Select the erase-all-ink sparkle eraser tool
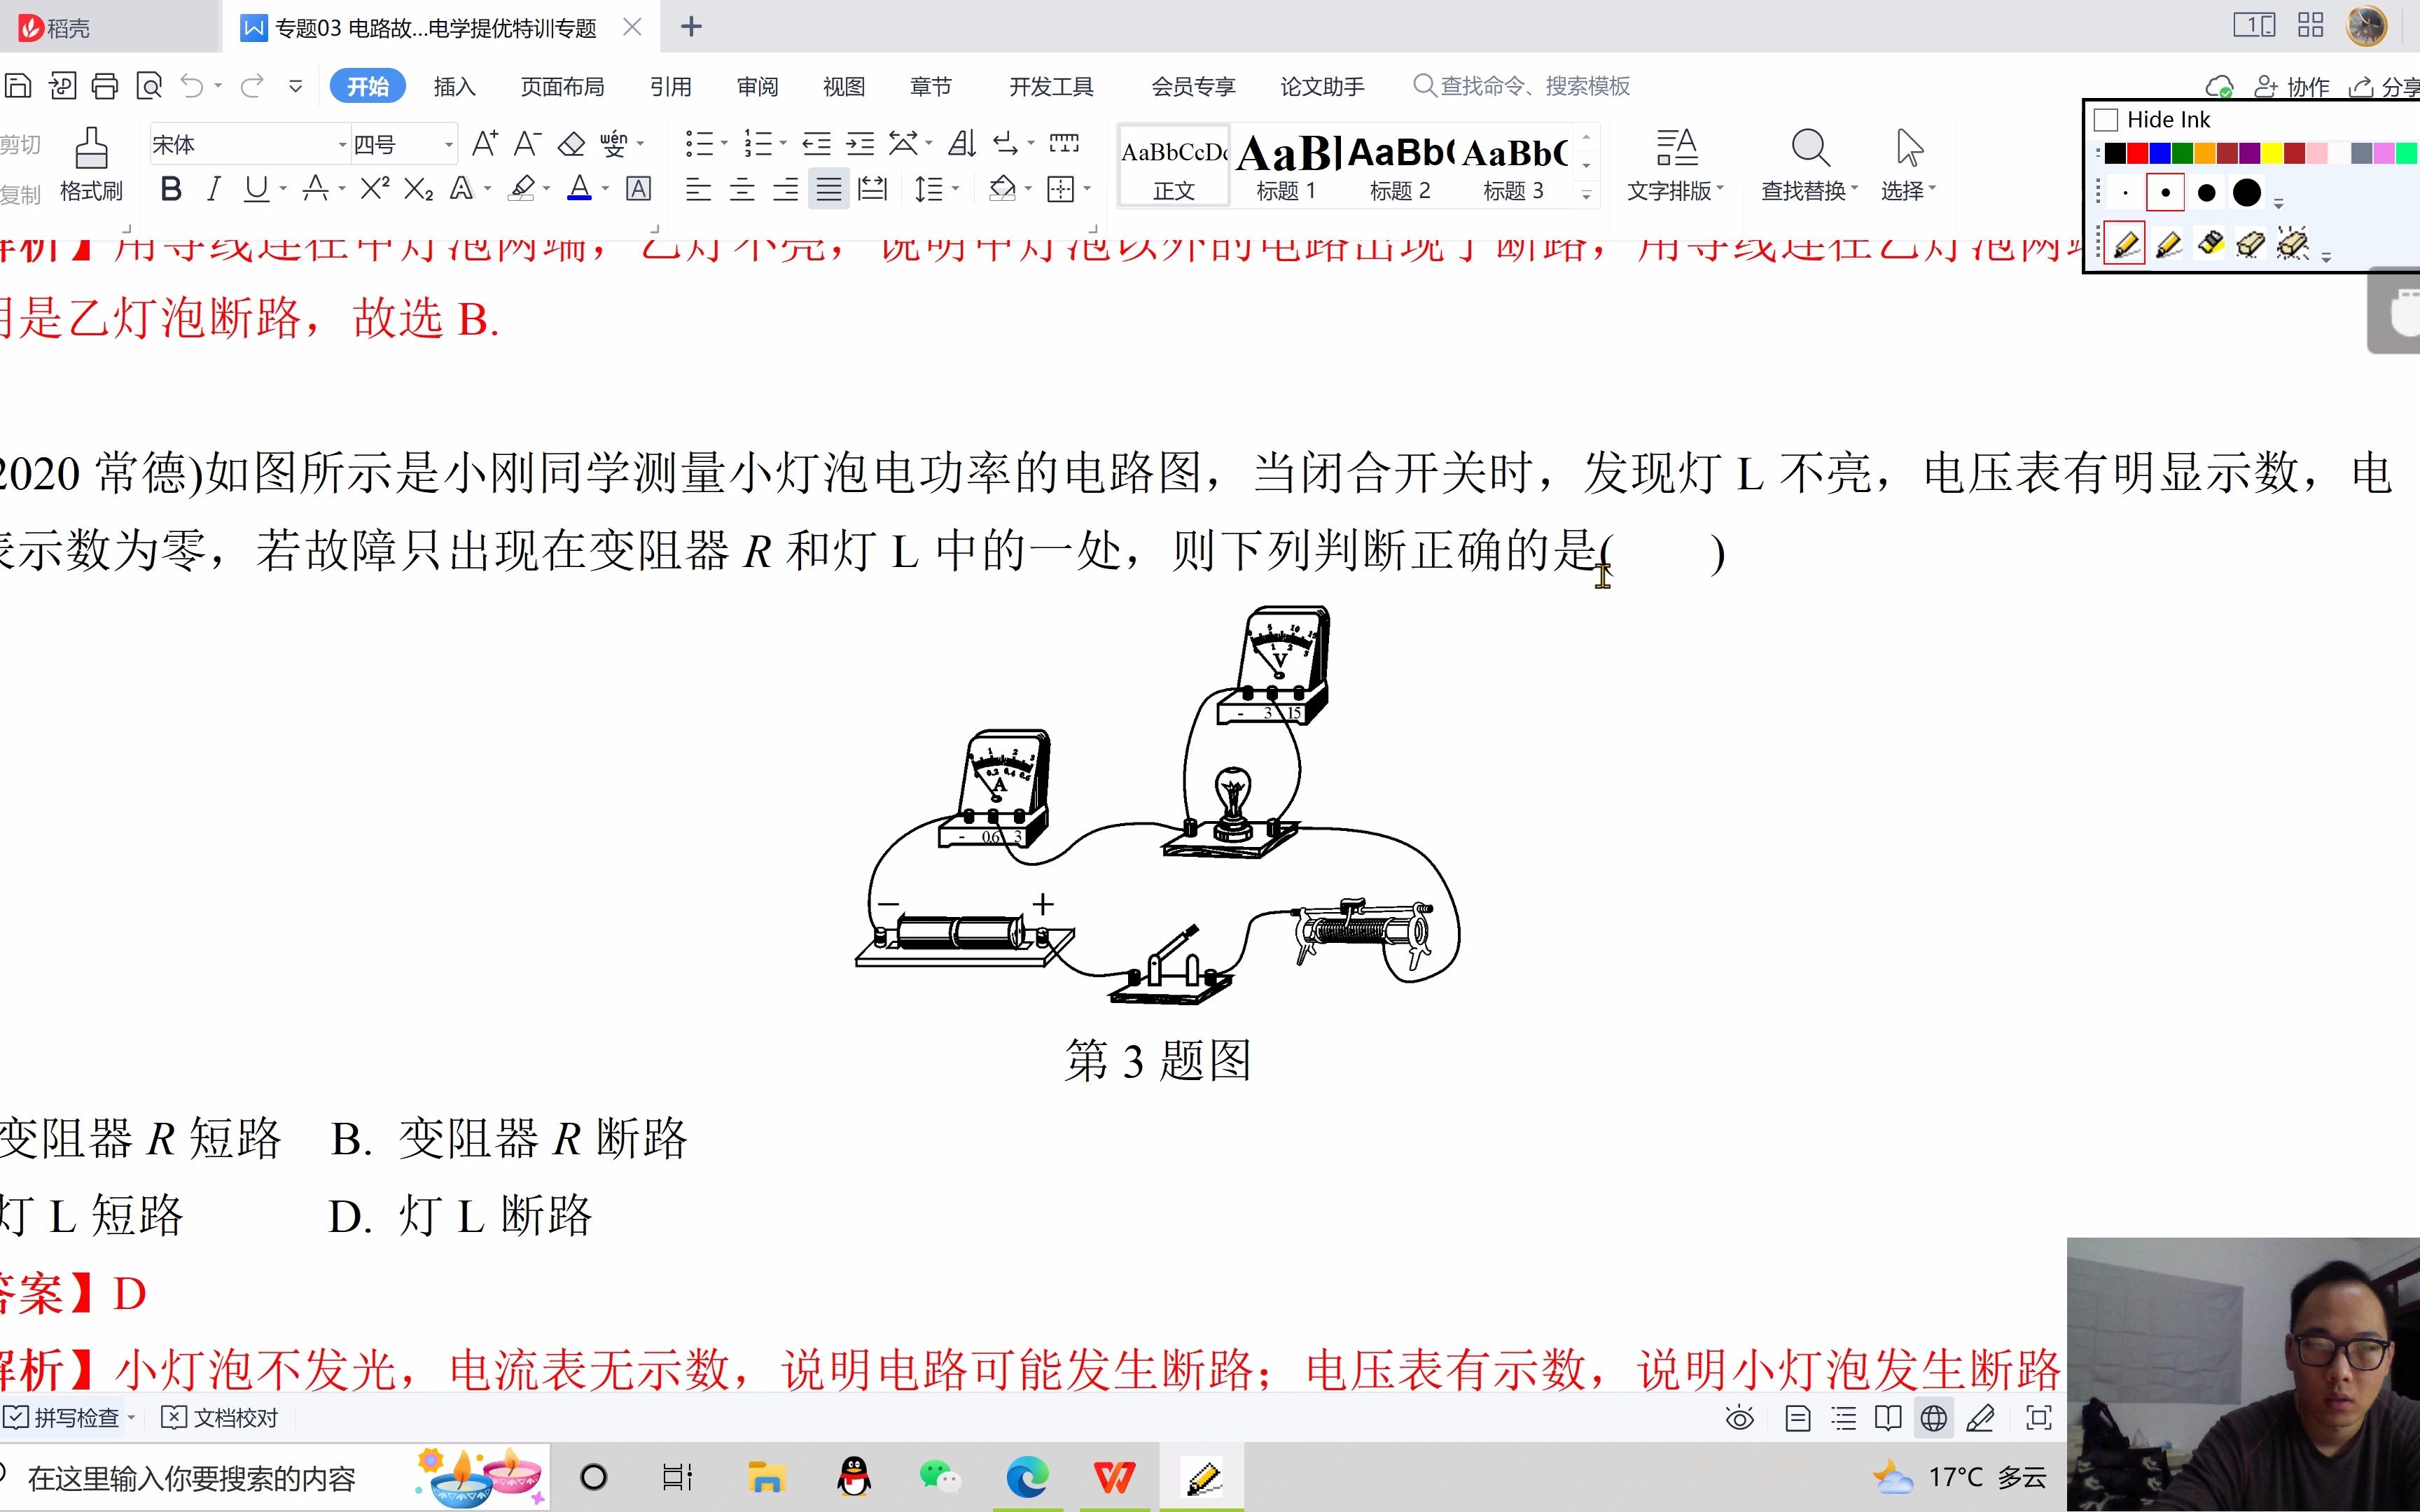 tap(2292, 243)
